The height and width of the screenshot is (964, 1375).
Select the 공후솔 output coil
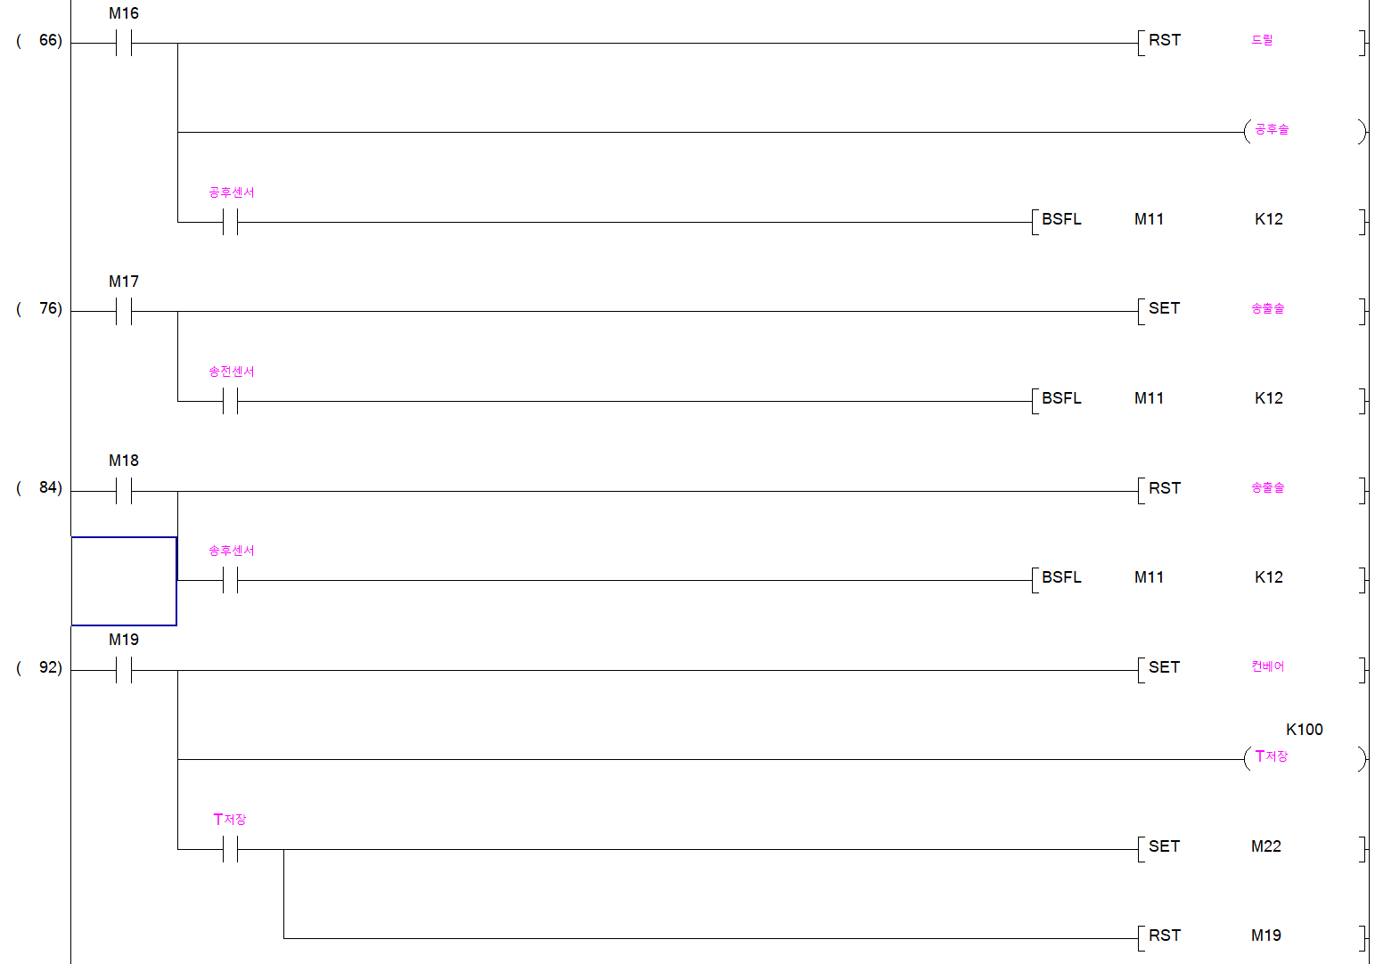click(x=1305, y=132)
